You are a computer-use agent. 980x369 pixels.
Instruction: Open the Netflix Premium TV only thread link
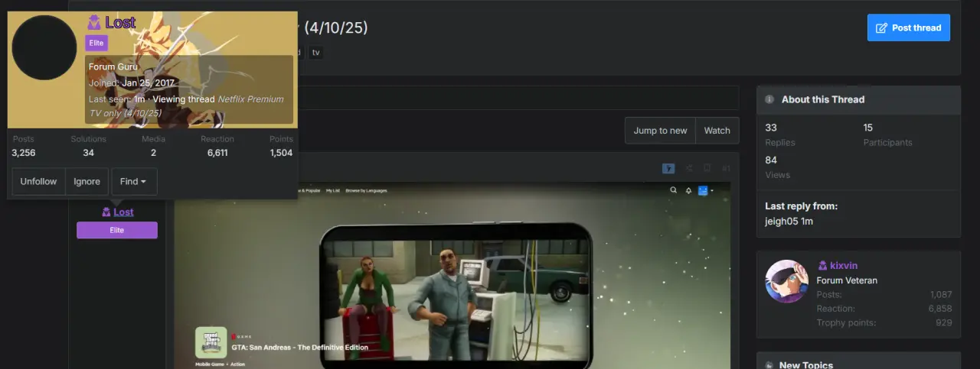[187, 106]
